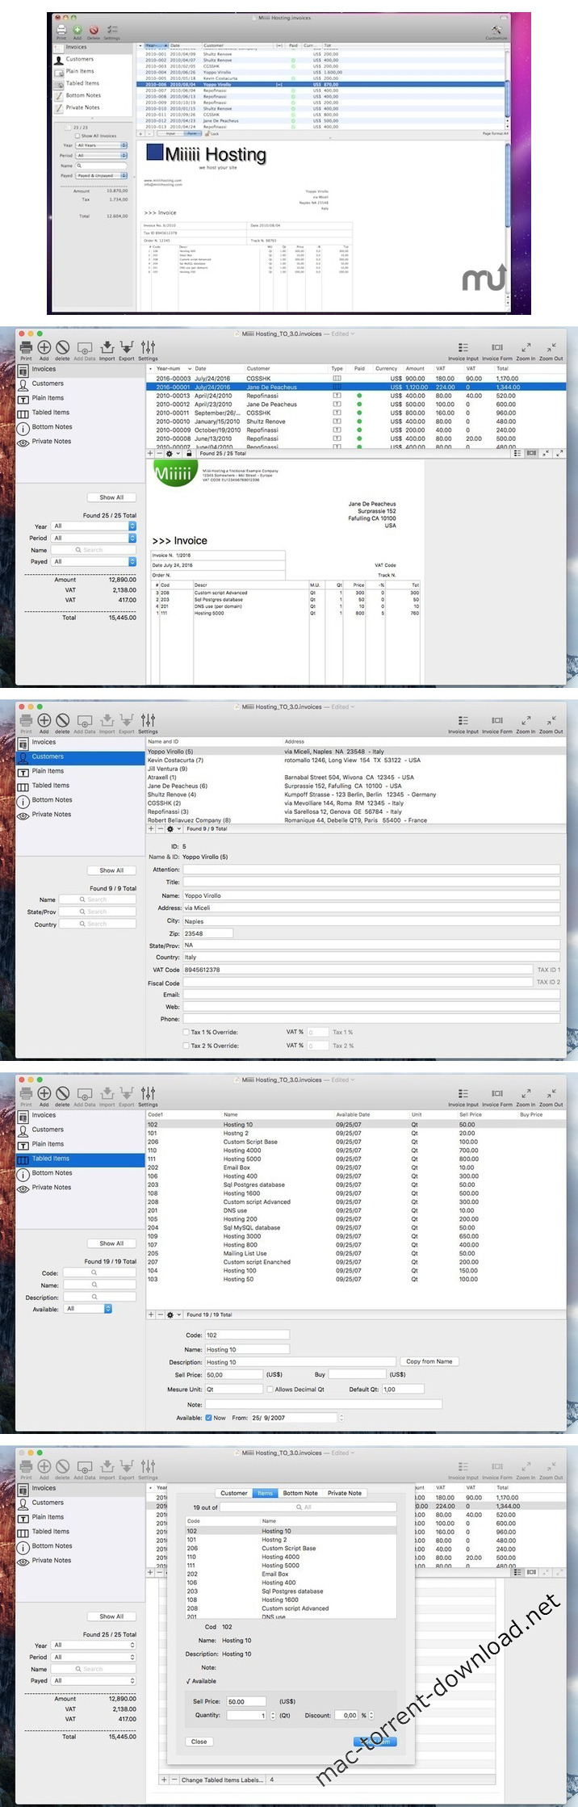
Task: Uncheck the Now checkbox next to Available
Action: click(209, 1418)
